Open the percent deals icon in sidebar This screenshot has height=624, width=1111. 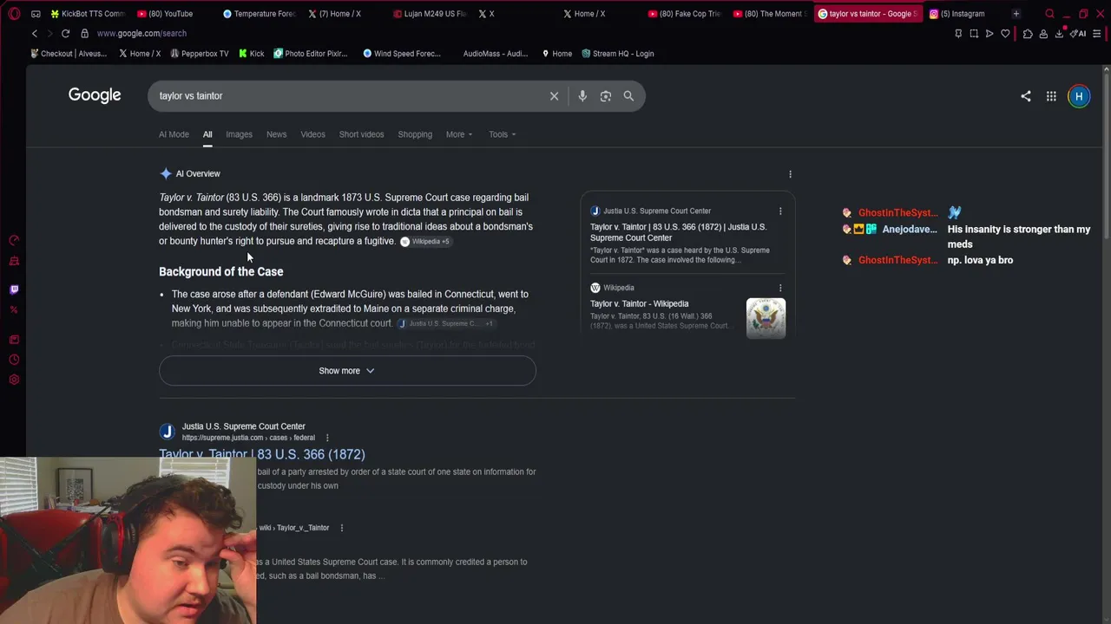14,309
